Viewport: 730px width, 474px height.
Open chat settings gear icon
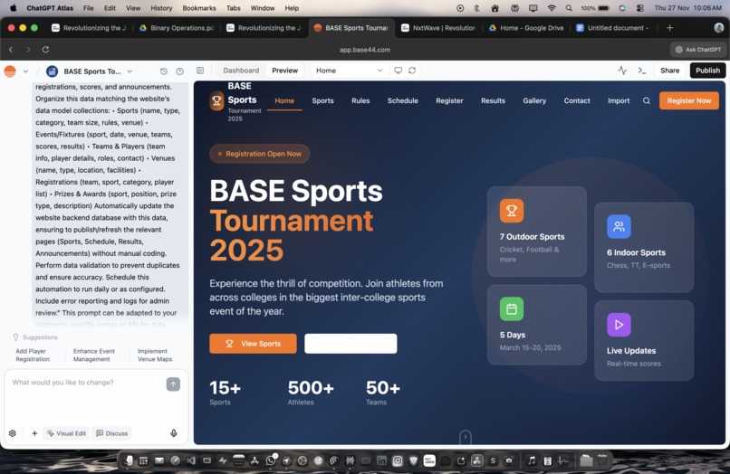point(13,433)
